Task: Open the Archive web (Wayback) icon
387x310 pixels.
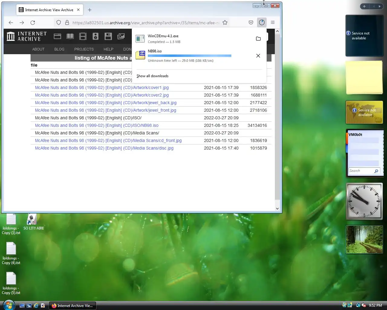Action: (x=57, y=36)
